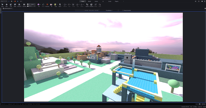This screenshot has height=108, width=206.
Task: Open the test mode dropdown
Action: point(4,1)
